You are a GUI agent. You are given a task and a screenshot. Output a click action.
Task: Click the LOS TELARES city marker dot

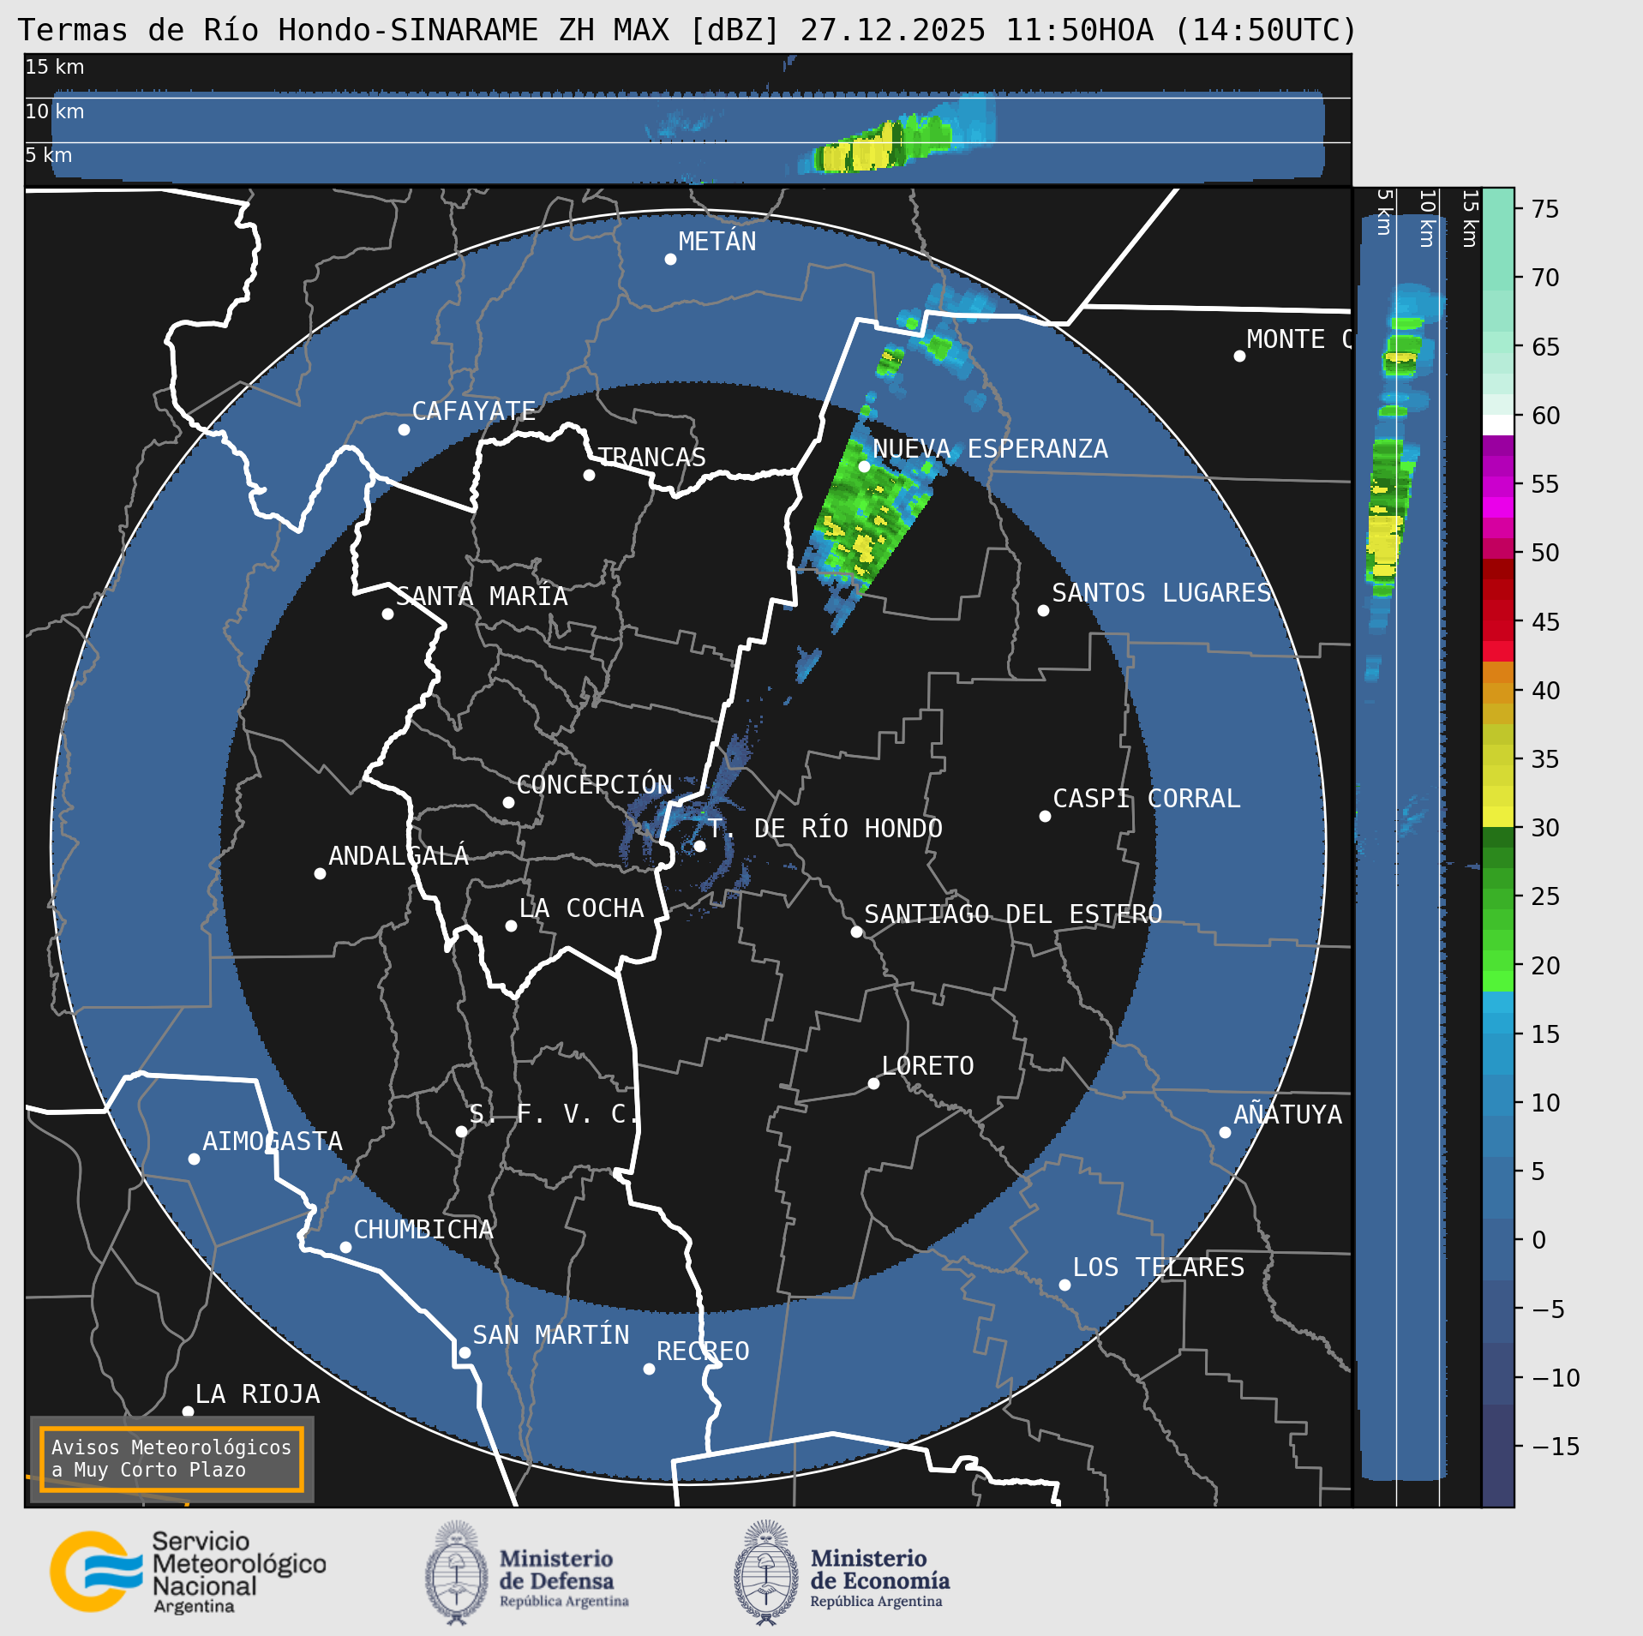pyautogui.click(x=1064, y=1285)
